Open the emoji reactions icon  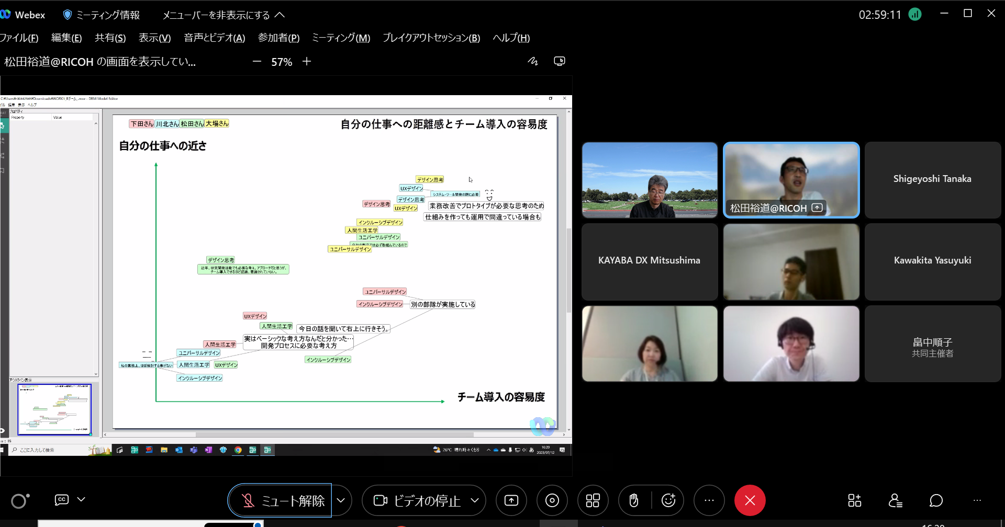point(668,500)
